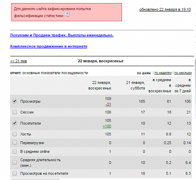Select the В среднем online checkbox

pyautogui.click(x=15, y=151)
